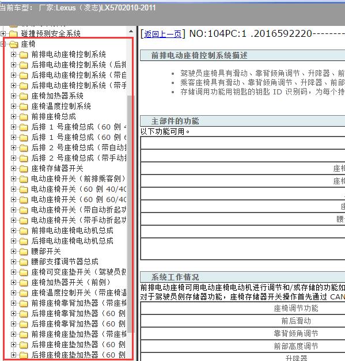Select folder icon of 后排电动座椅电动机总成

24,241
